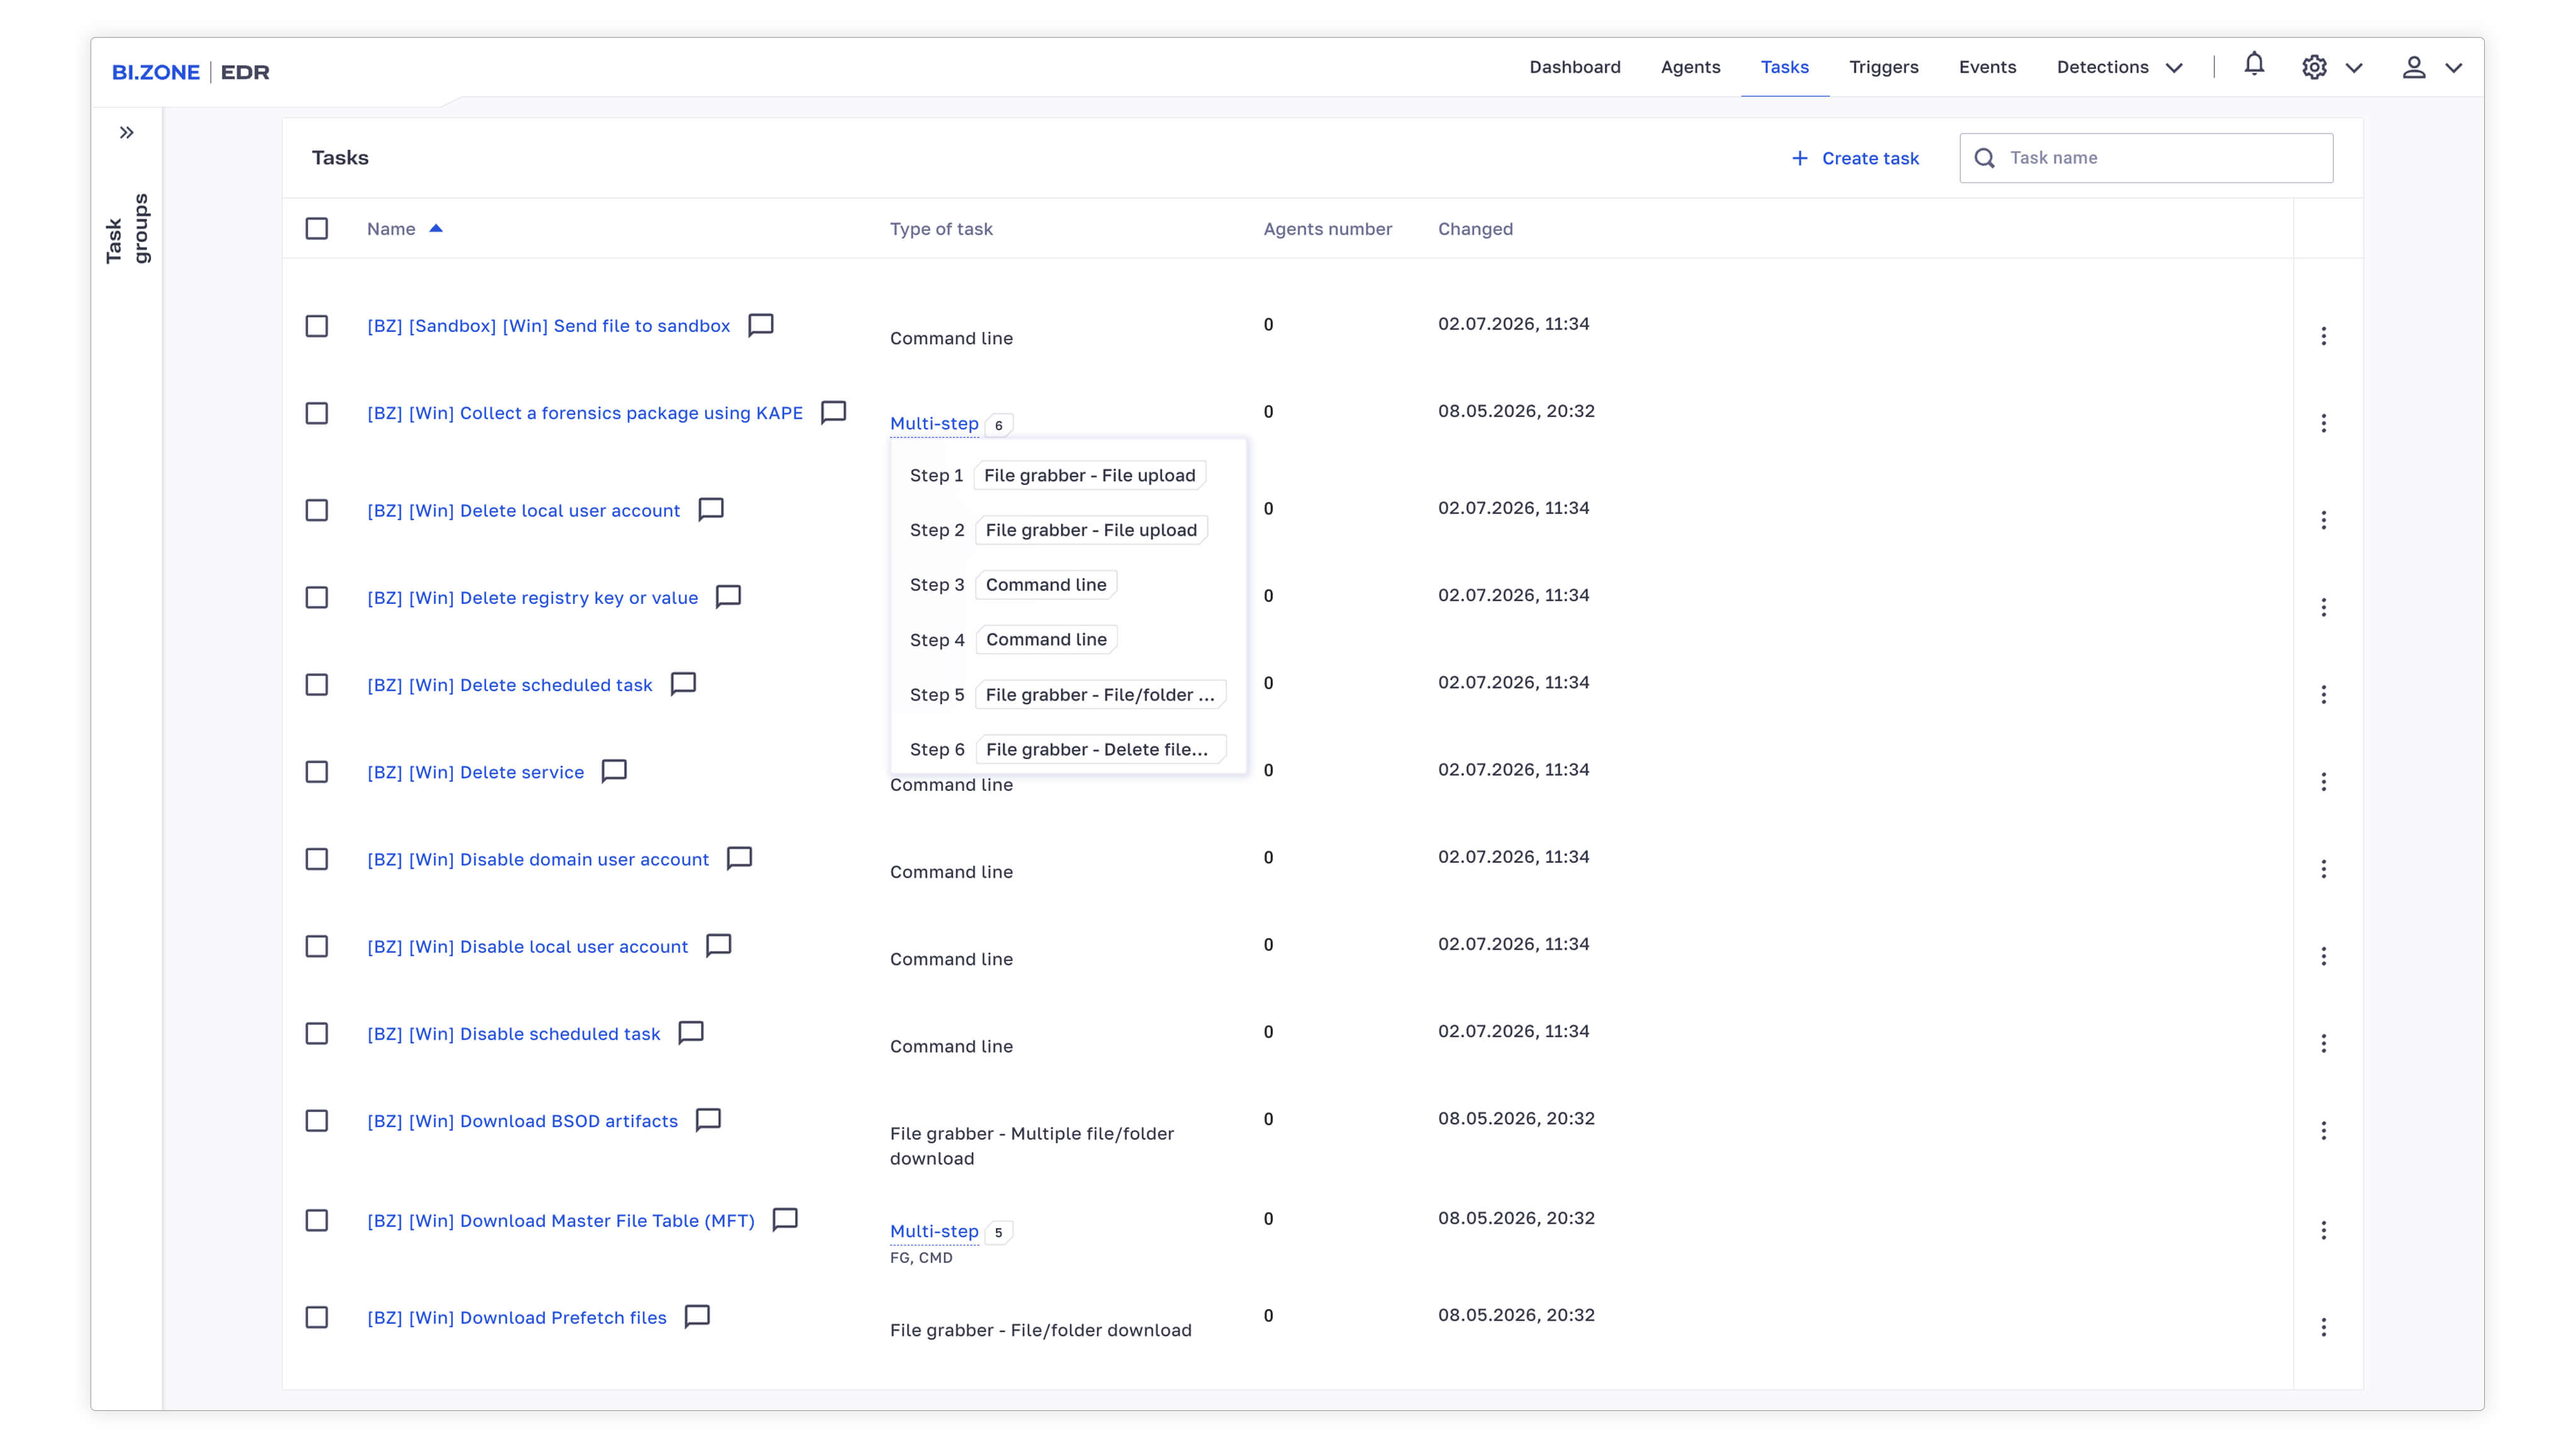Check the Collect forensics package KAPE row
2576x1448 pixels.
pos(316,413)
